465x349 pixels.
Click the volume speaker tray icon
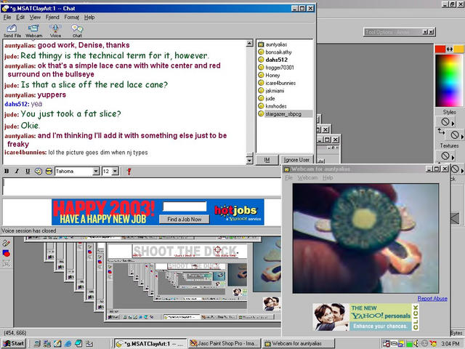point(416,343)
